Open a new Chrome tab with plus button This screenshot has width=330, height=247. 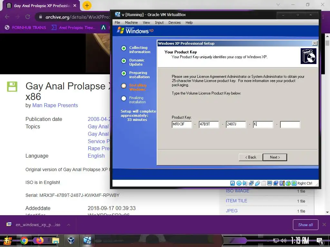click(87, 5)
